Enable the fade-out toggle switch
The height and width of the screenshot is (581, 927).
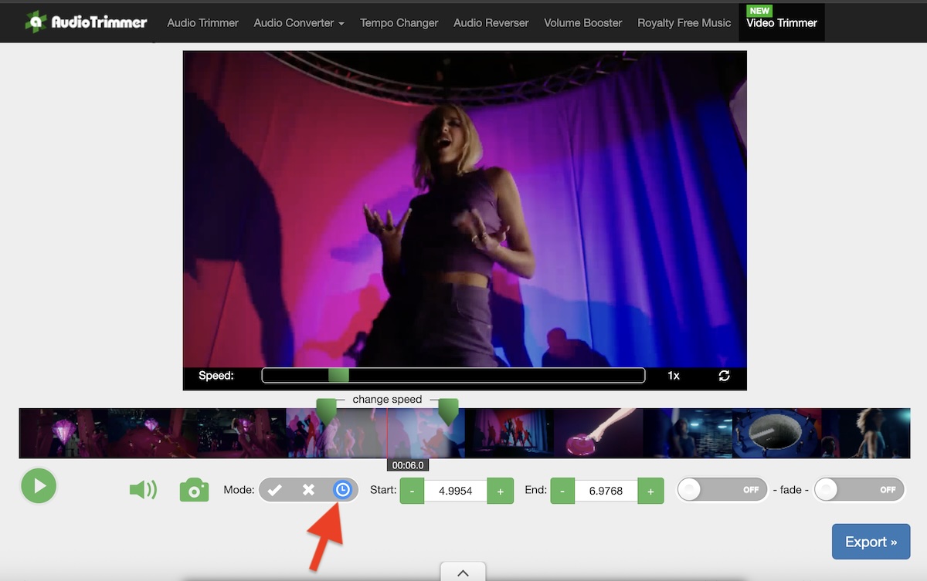coord(859,489)
